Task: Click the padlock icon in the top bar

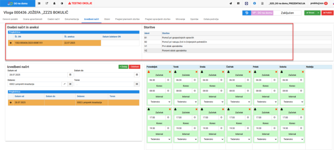Action: [54, 4]
